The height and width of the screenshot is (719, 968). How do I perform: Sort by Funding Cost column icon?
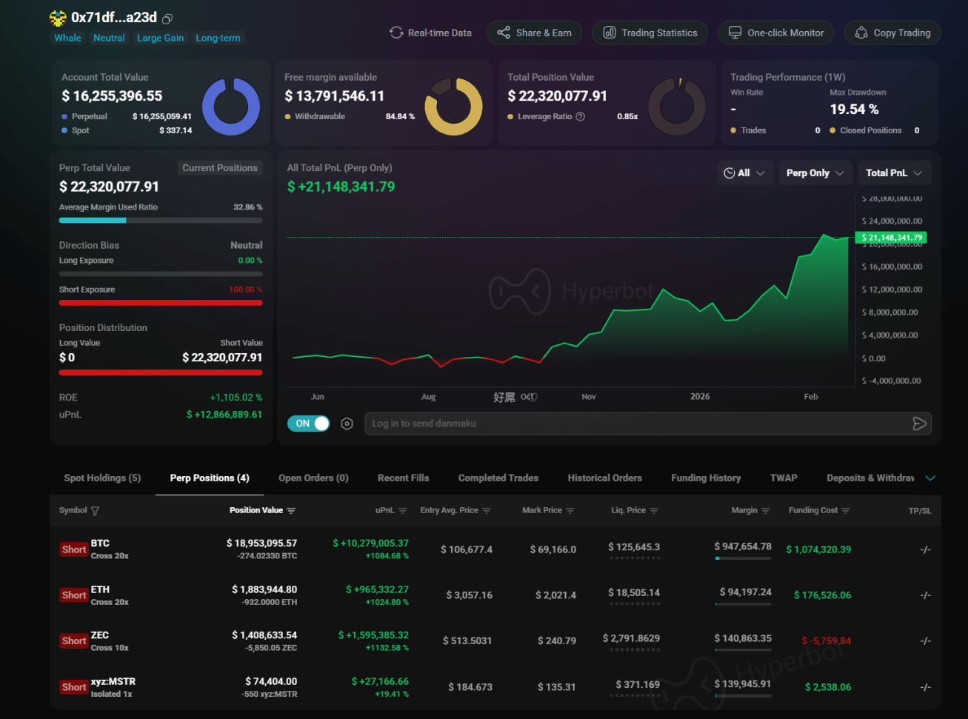[x=846, y=511]
